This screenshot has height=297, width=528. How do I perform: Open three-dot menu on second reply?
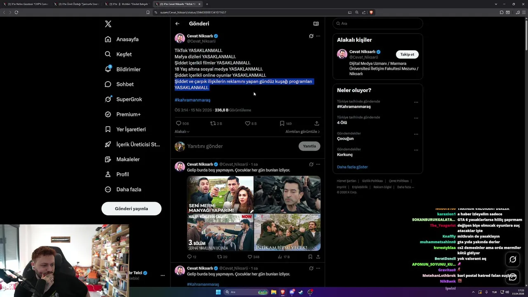[318, 268]
